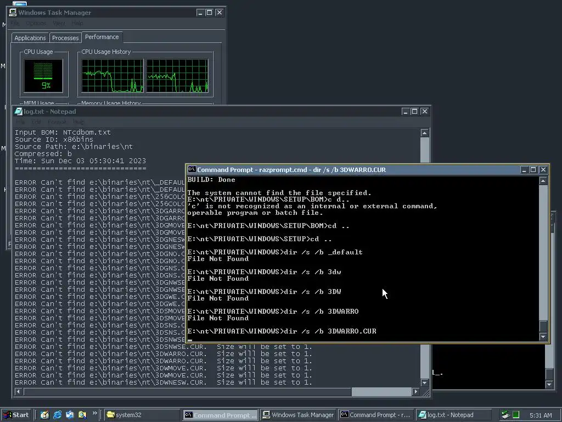Open the Notepad Help menu
This screenshot has width=562, height=422.
[78, 121]
